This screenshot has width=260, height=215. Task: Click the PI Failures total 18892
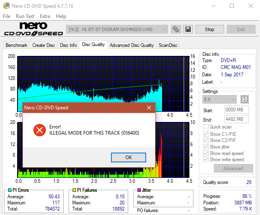(118, 209)
